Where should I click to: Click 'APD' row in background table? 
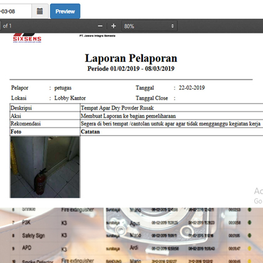27,248
